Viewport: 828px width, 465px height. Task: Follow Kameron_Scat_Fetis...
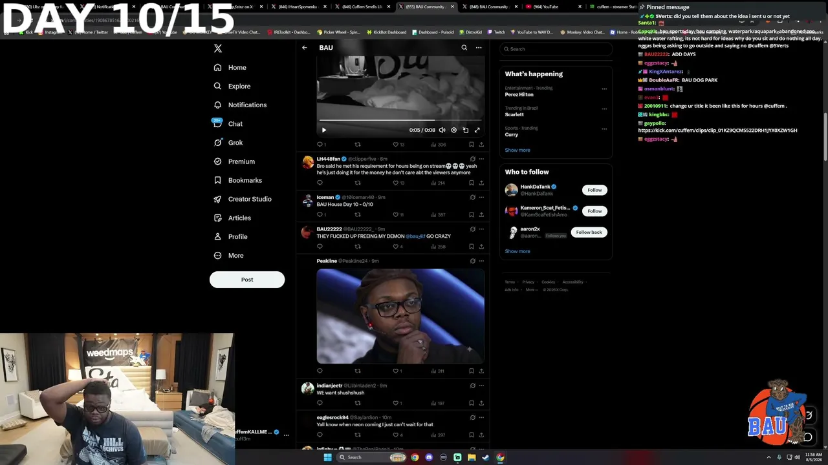(x=594, y=211)
